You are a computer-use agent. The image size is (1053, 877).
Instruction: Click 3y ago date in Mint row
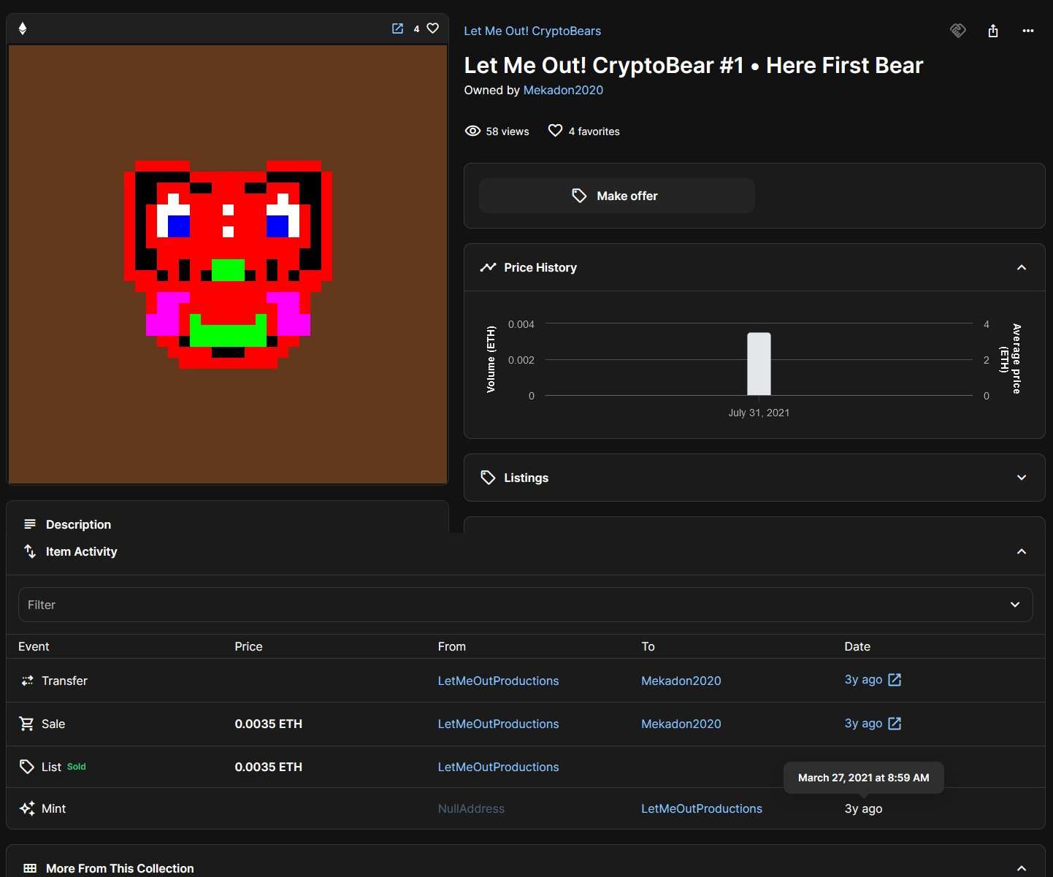863,808
